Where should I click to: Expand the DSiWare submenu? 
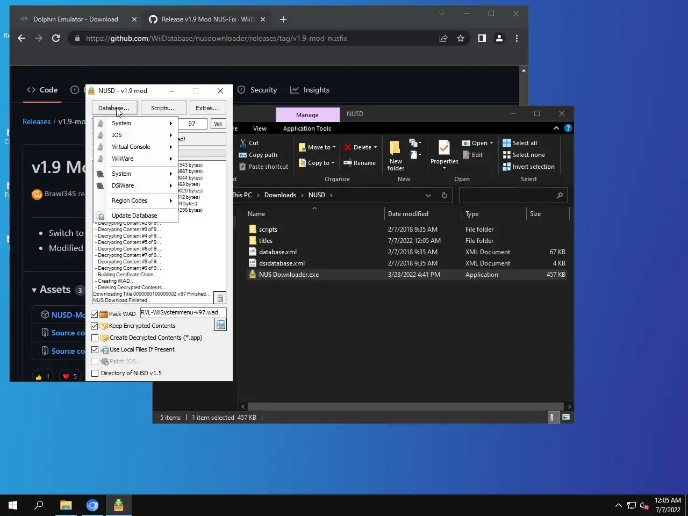(135, 185)
